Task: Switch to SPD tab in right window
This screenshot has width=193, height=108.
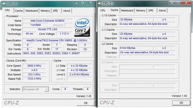Action: [151, 11]
